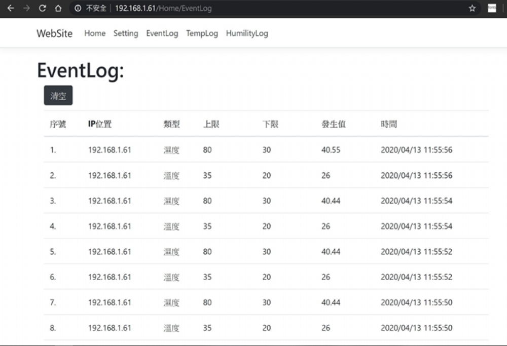Click the IP位置 column header
Image resolution: width=507 pixels, height=346 pixels.
(100, 124)
